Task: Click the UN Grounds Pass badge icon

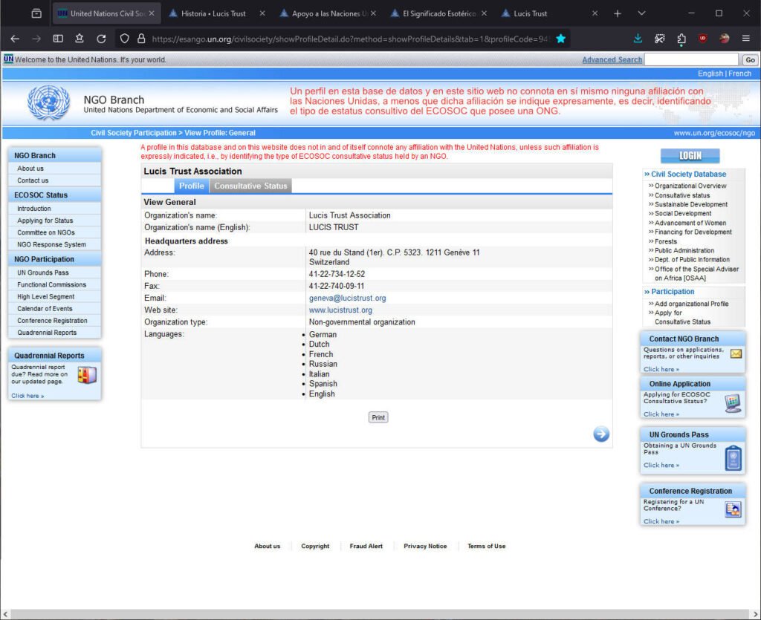Action: [x=733, y=458]
